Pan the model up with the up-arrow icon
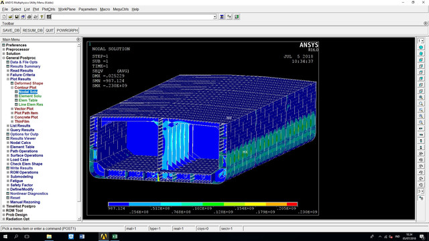429x241 pixels. 421,141
